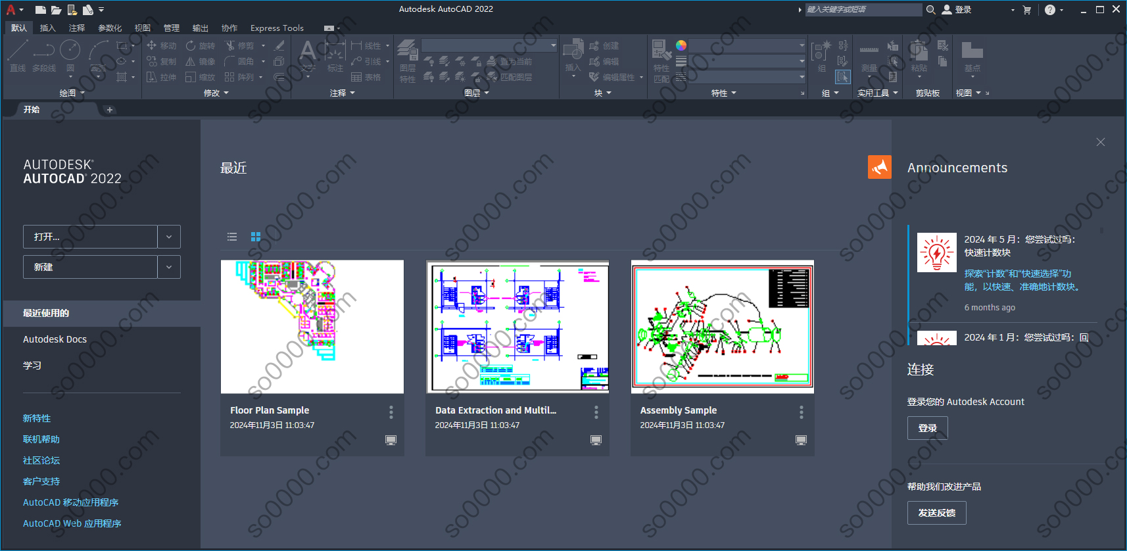Open the Manage (管理) ribbon tab
This screenshot has height=551, width=1127.
pos(172,28)
